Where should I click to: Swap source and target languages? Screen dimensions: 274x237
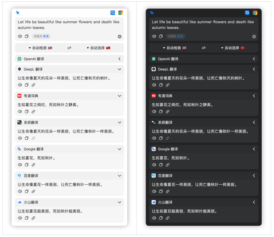pos(69,48)
